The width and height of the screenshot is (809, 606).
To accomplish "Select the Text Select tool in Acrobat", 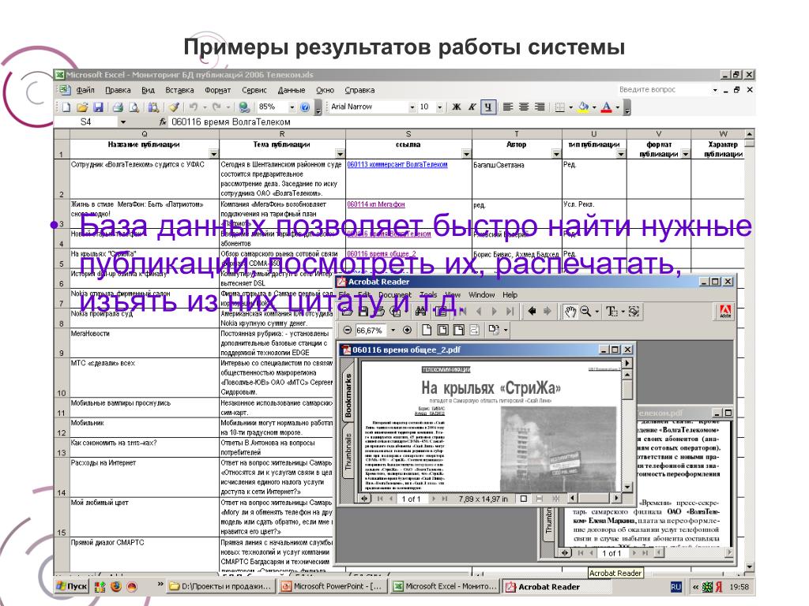I will click(x=612, y=311).
